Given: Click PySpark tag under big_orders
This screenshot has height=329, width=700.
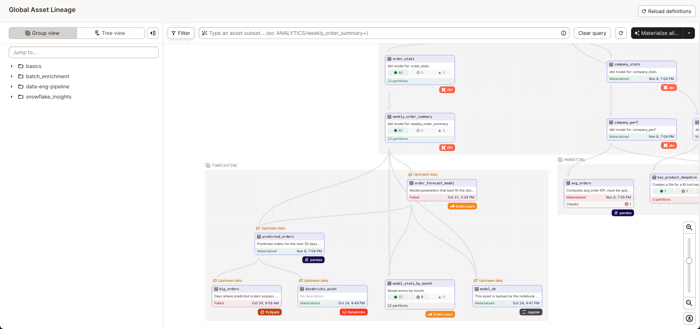Looking at the screenshot, I should [270, 312].
